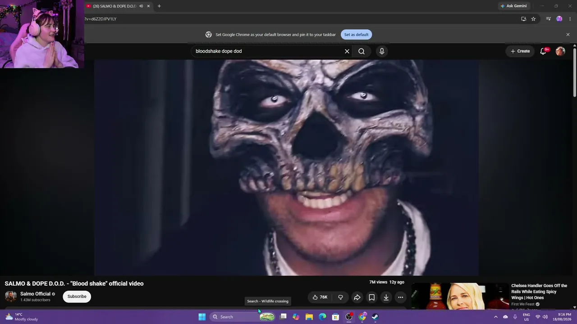Switch to Chrome on the taskbar
Viewport: 577px width, 324px height.
click(362, 317)
